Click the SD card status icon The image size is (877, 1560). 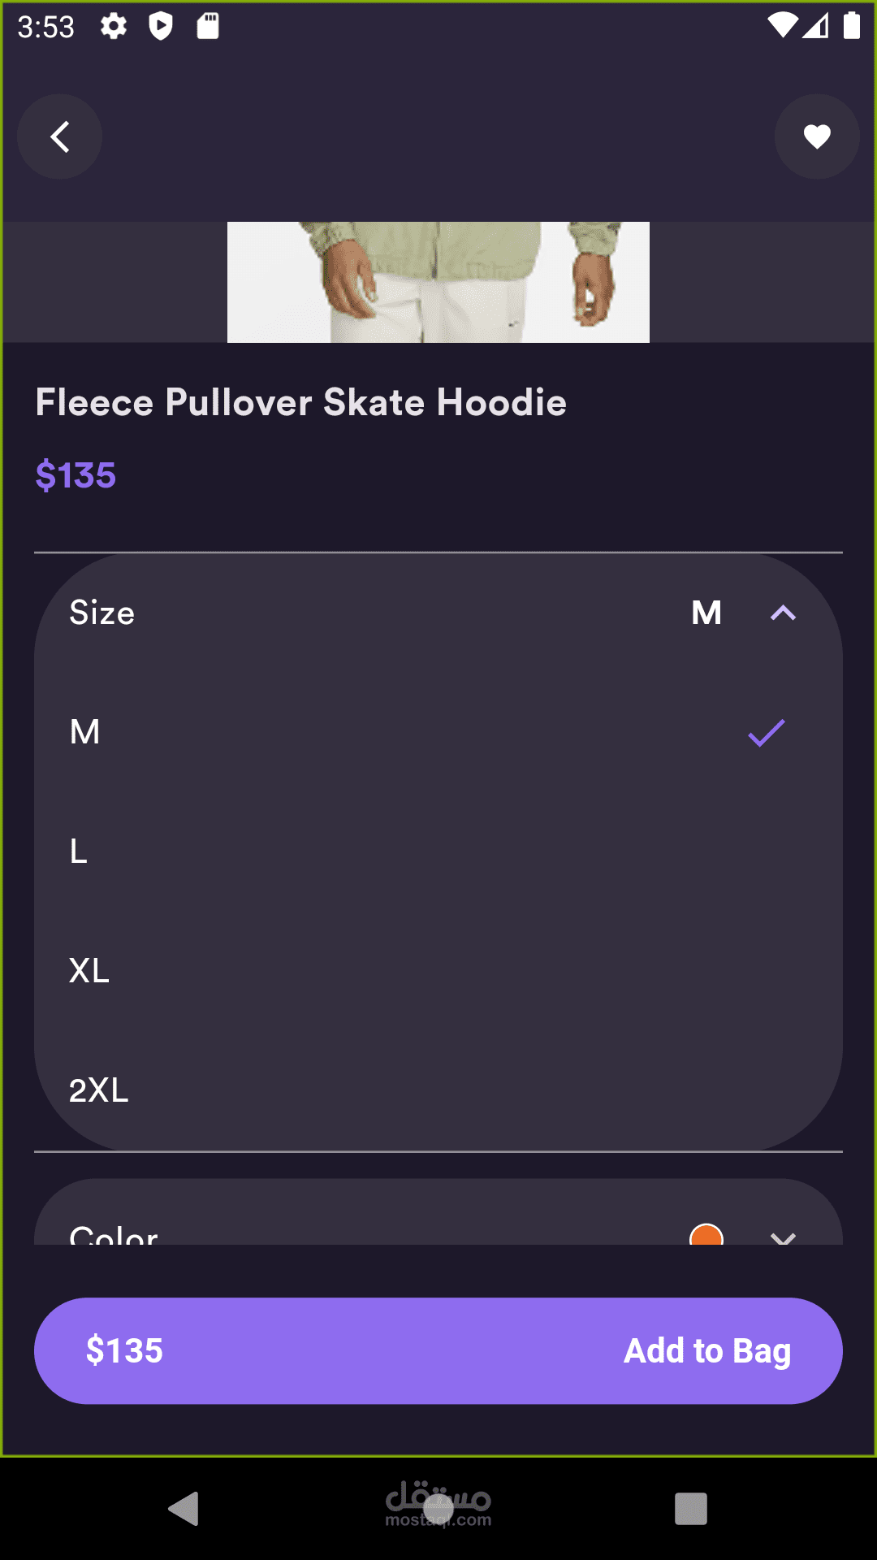point(208,26)
